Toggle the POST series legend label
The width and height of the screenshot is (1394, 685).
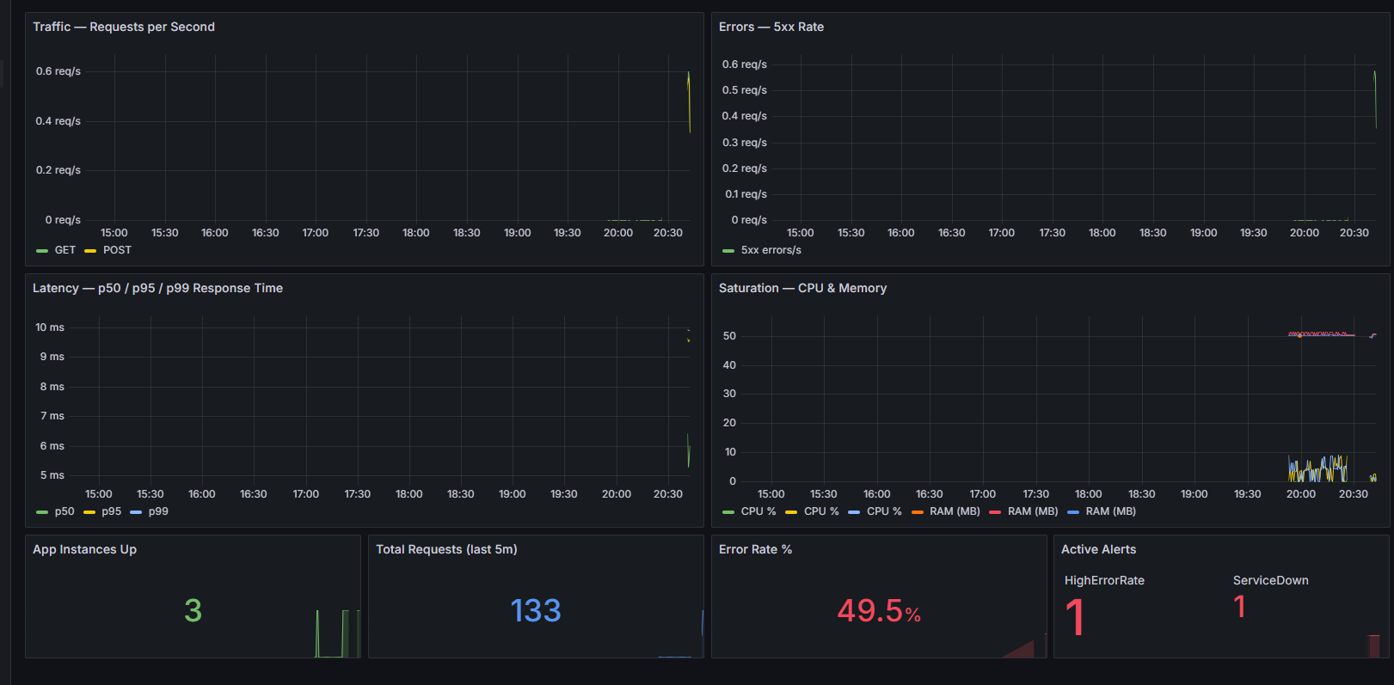[117, 250]
